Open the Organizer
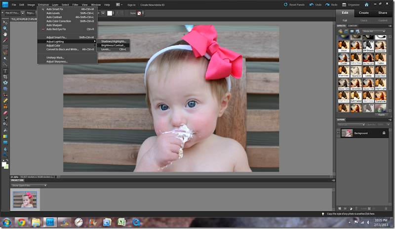The width and height of the screenshot is (395, 229). (x=352, y=4)
